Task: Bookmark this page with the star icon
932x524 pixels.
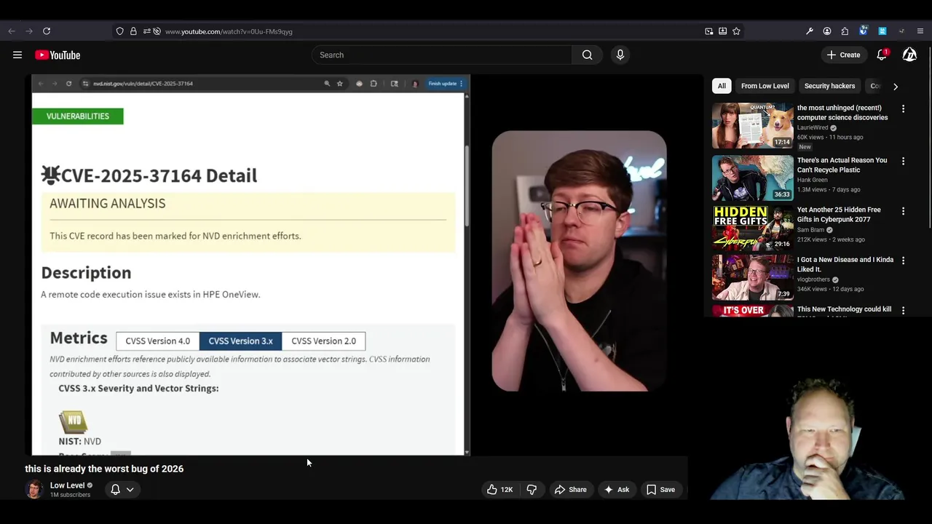Action: pyautogui.click(x=736, y=31)
